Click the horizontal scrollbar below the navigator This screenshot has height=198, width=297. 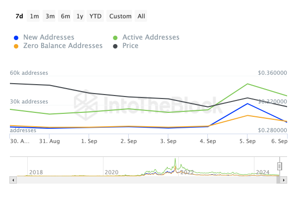pos(148,179)
